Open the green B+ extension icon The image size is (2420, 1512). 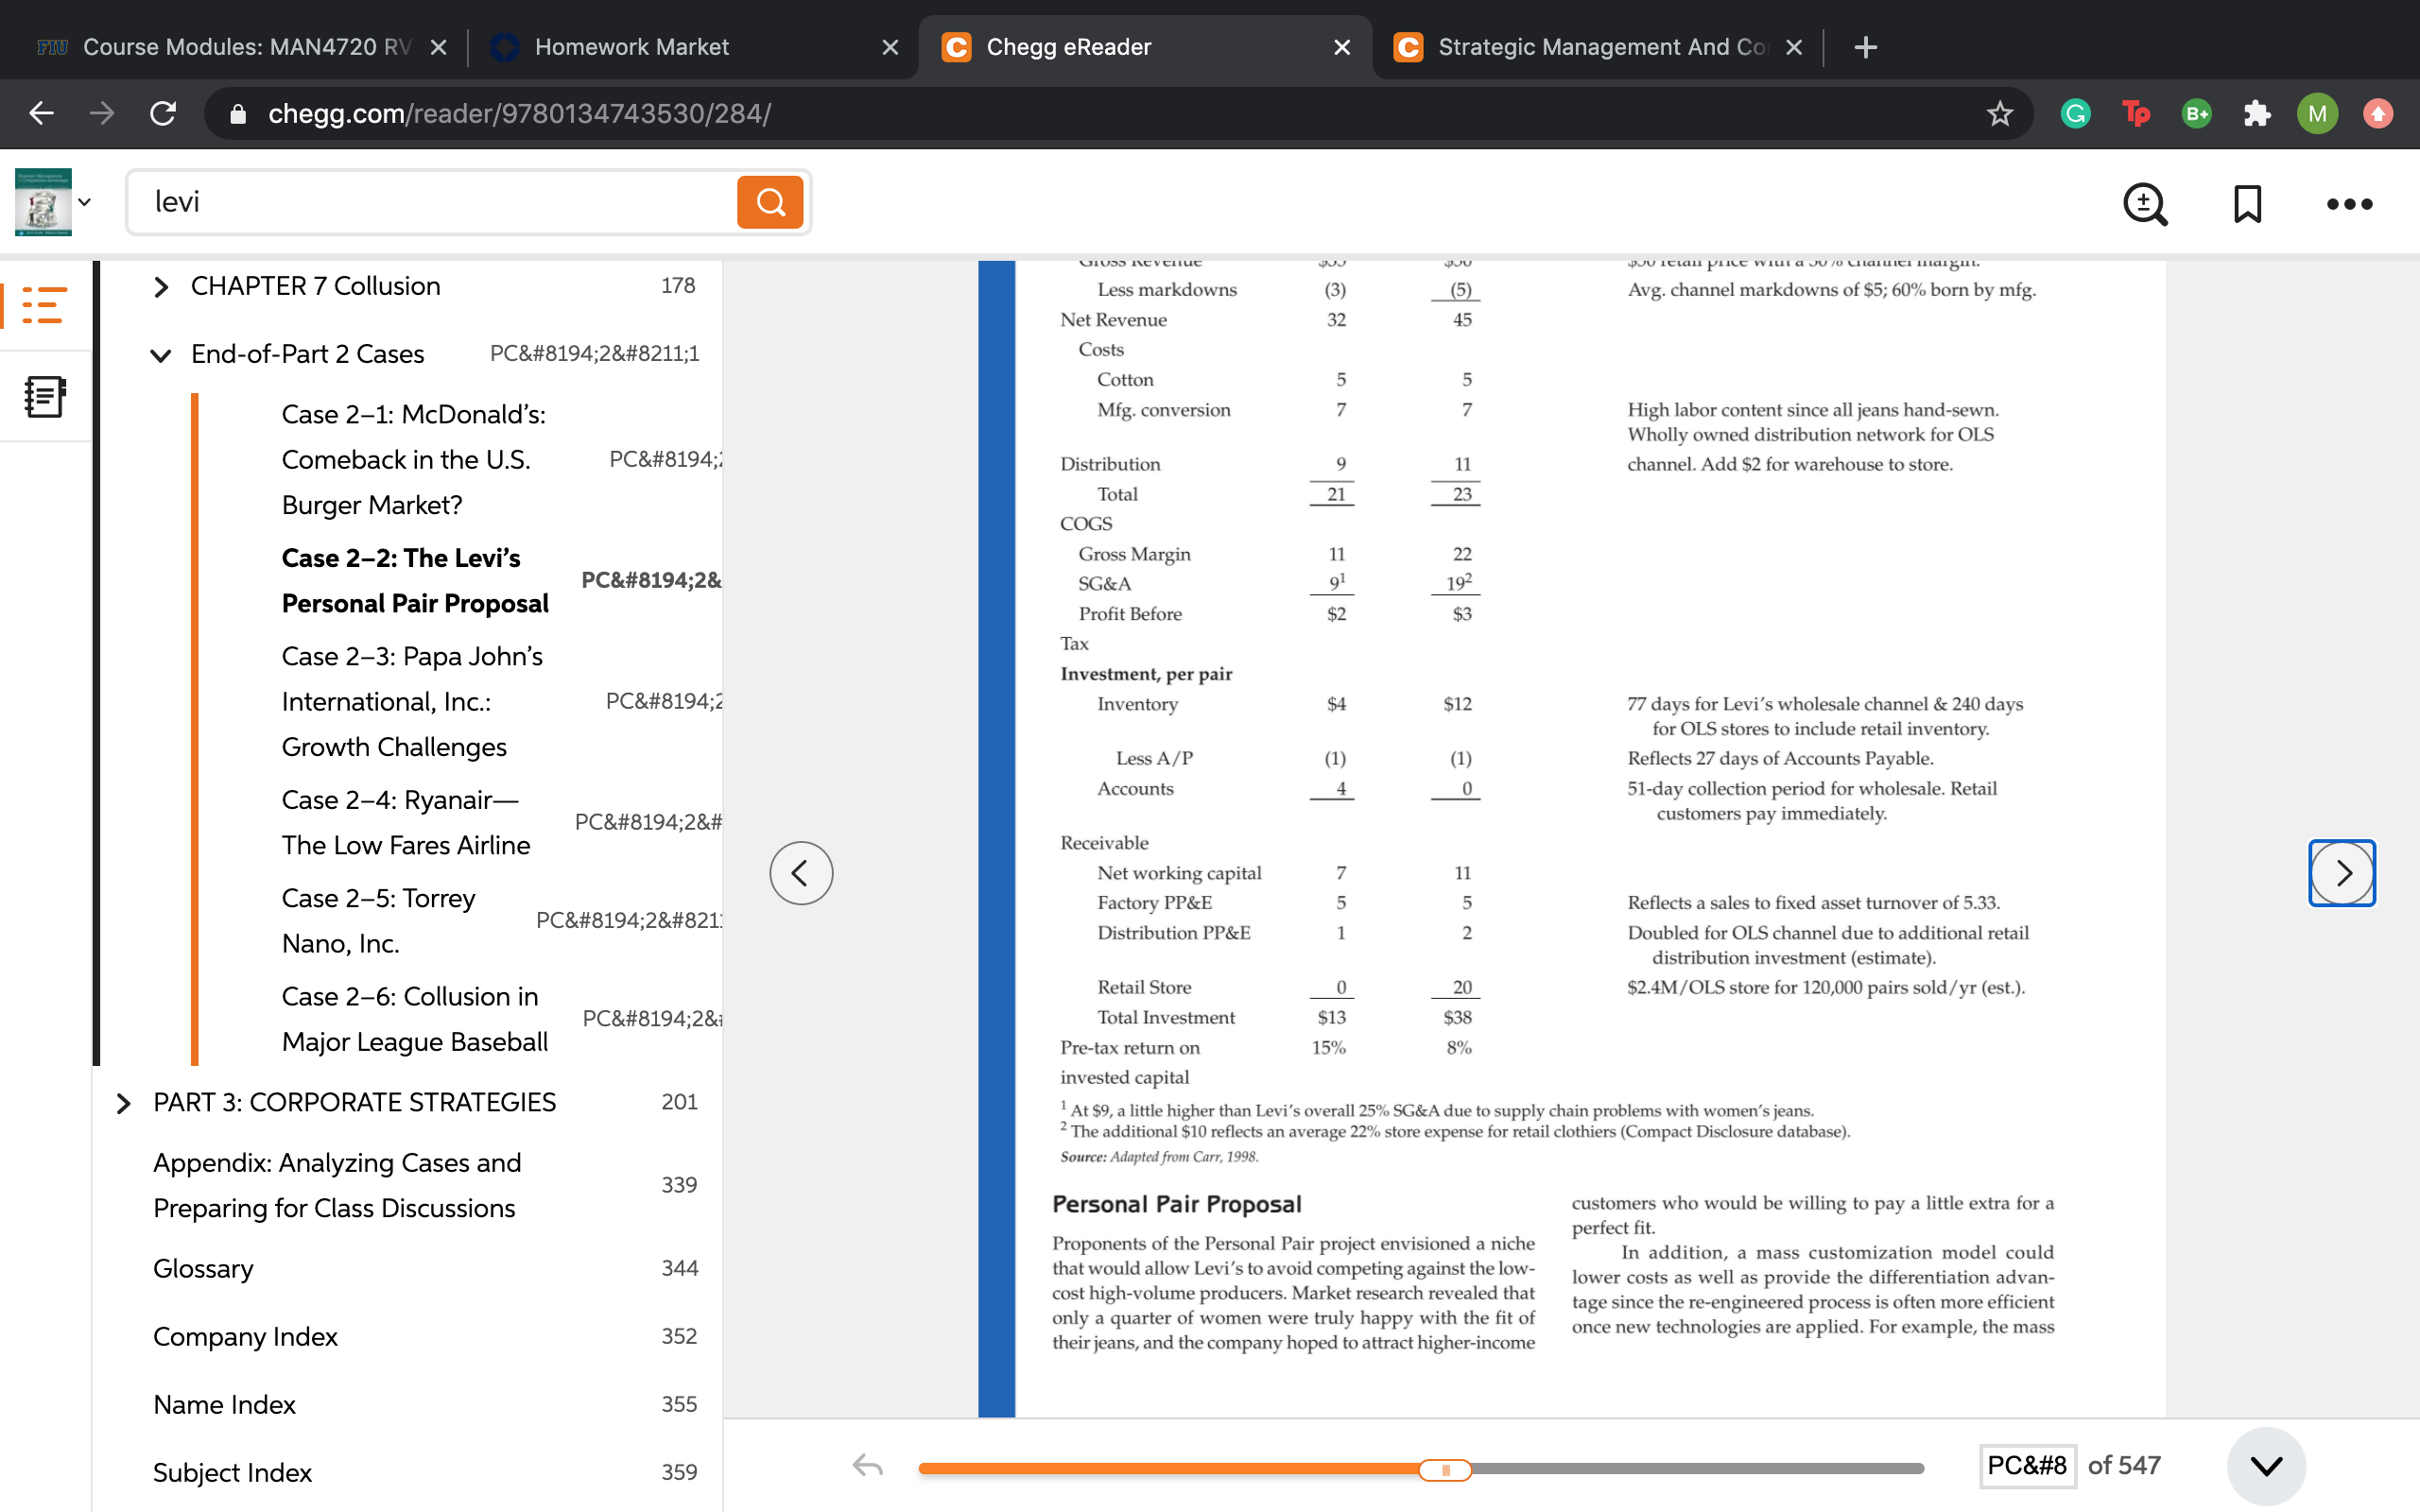2197,113
